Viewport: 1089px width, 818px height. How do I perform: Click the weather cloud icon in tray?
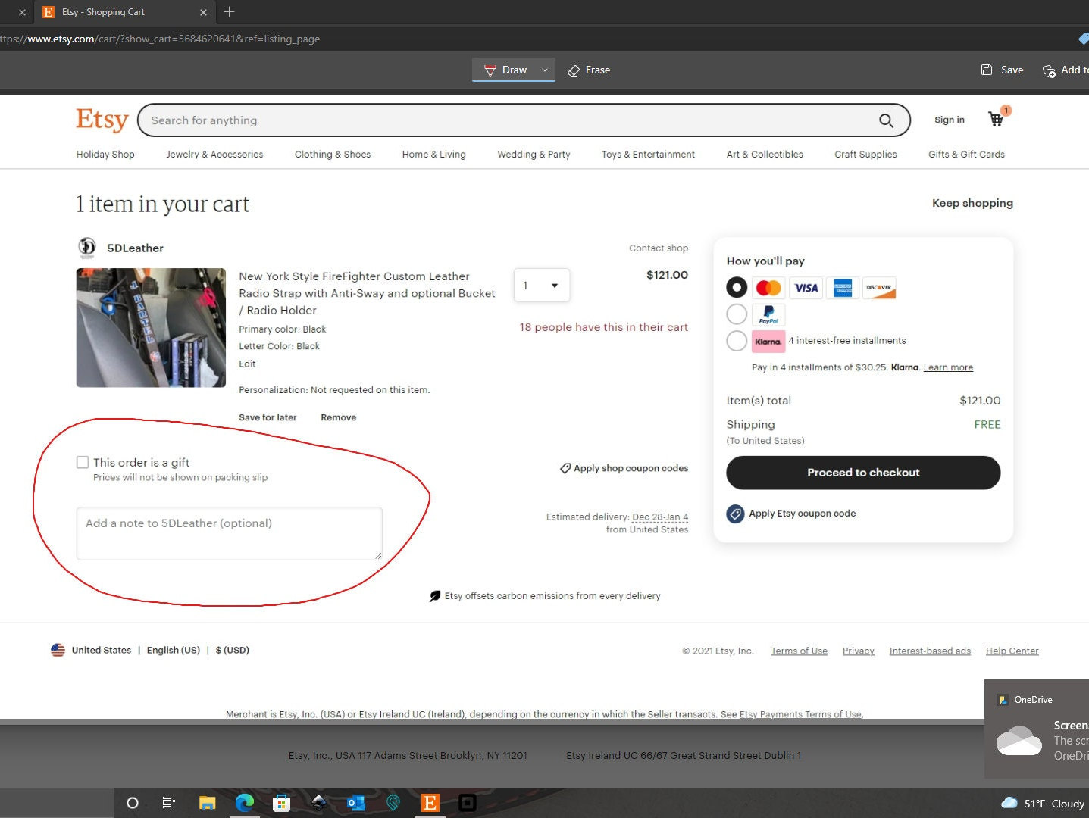coord(1009,803)
